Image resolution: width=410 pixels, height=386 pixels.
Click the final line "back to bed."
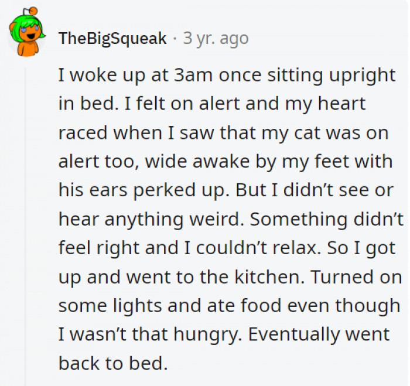click(112, 362)
